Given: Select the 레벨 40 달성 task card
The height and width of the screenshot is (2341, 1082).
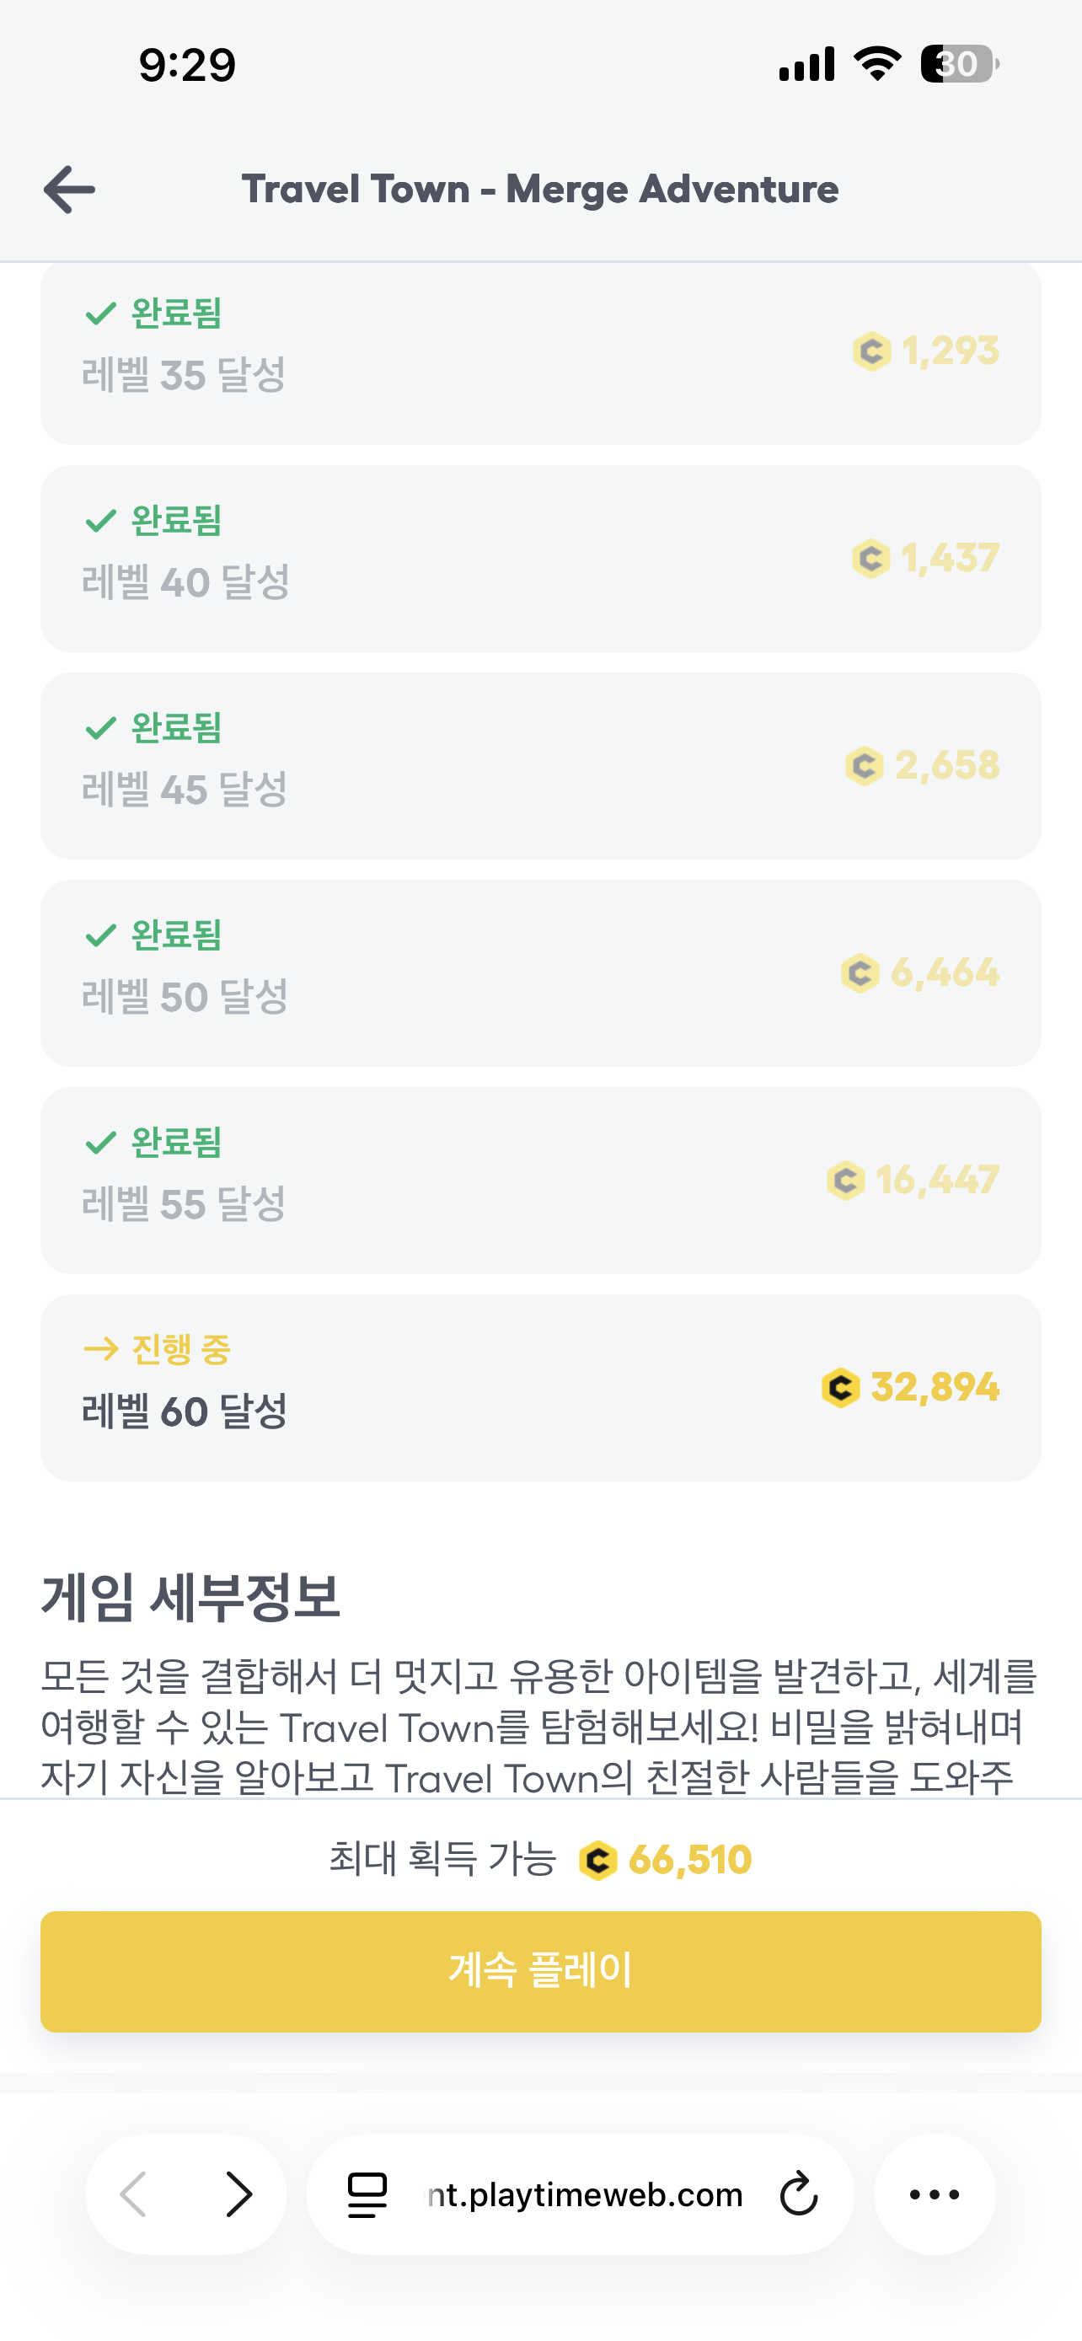Looking at the screenshot, I should (540, 559).
